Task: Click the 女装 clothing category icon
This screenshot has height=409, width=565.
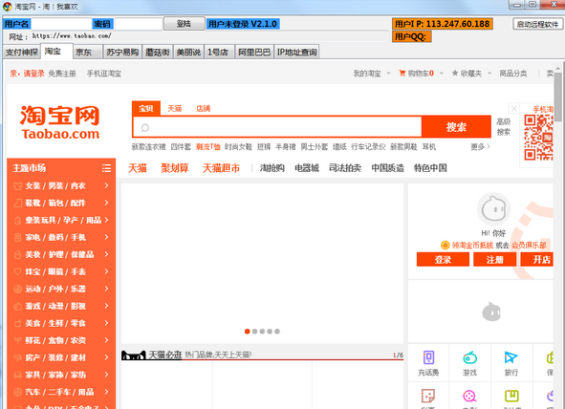Action: 17,185
